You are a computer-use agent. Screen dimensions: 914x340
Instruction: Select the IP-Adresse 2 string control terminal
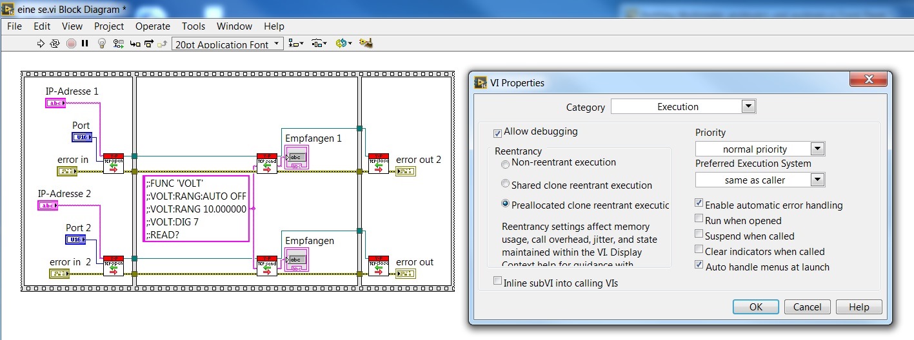(x=48, y=205)
